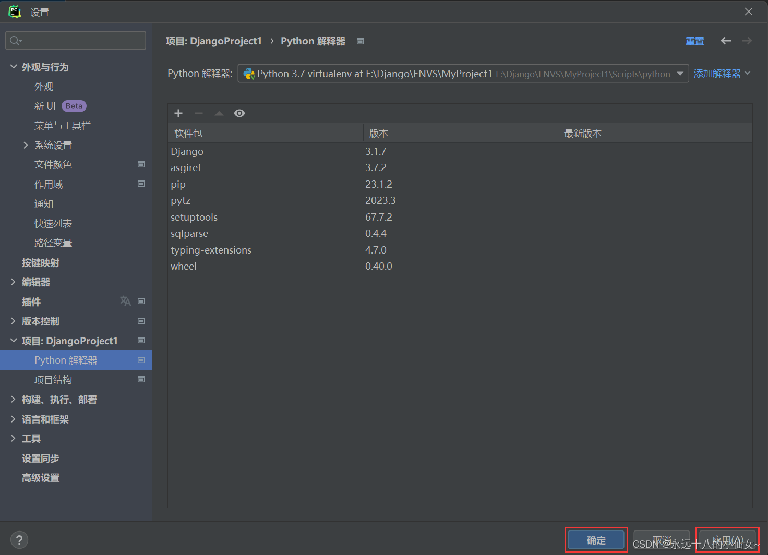Select 外观 in settings tree
This screenshot has width=768, height=555.
coord(44,87)
